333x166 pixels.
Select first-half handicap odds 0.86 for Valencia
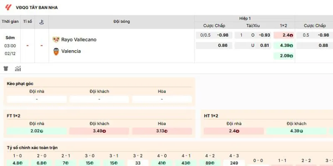223,45
